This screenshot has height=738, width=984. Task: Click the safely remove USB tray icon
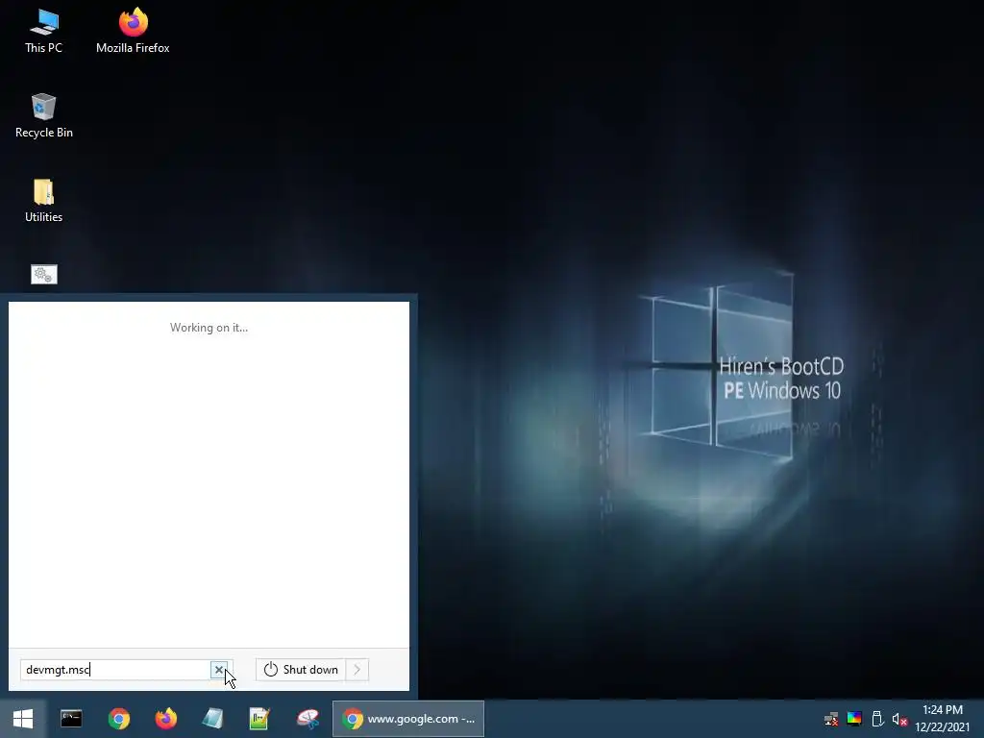pos(877,719)
